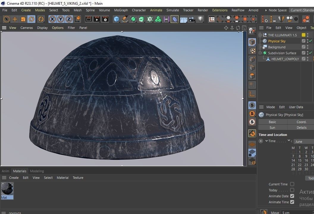Toggle X axis lock
Screen dimensions: 314x214
(x=52, y=19)
